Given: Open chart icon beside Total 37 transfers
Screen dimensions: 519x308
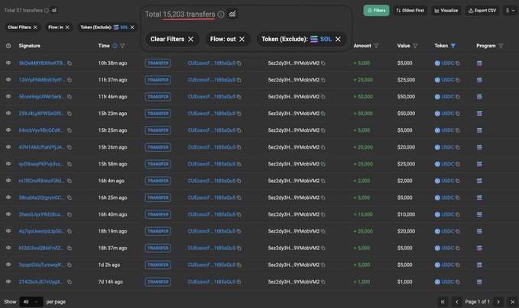Looking at the screenshot, I should tap(54, 10).
